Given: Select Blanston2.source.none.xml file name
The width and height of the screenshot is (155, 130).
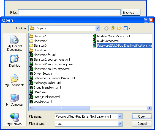Looking at the screenshot, I should pyautogui.click(x=52, y=60).
